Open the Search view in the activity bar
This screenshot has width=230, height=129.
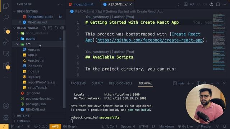[x=6, y=18]
